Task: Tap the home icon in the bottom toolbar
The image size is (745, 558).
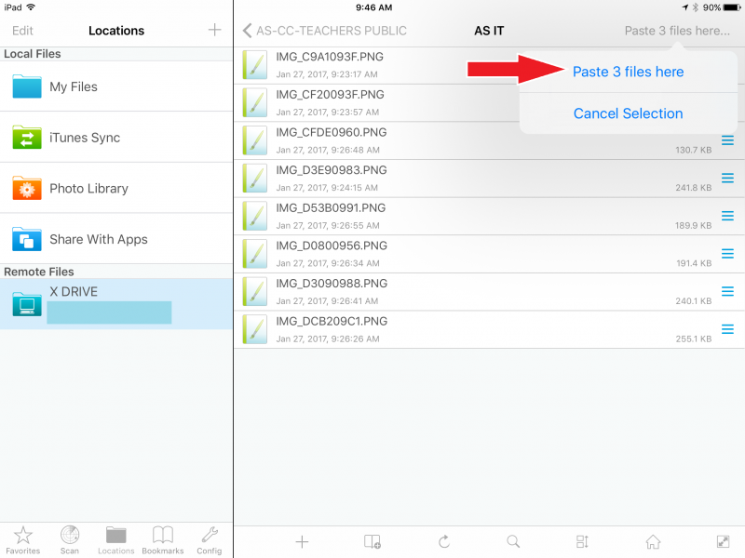Action: (652, 540)
